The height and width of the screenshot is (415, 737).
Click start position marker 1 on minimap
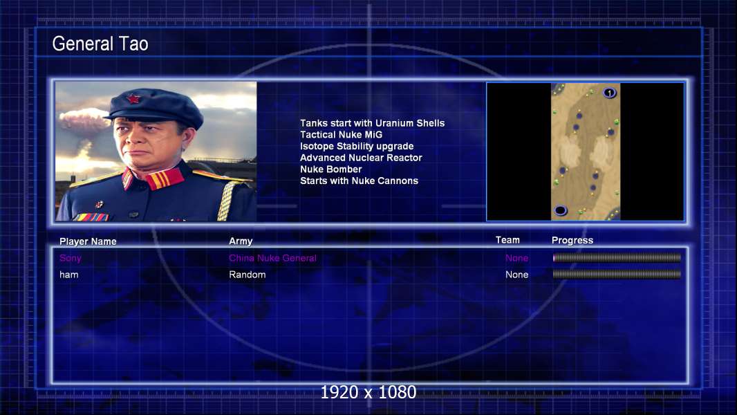[609, 93]
